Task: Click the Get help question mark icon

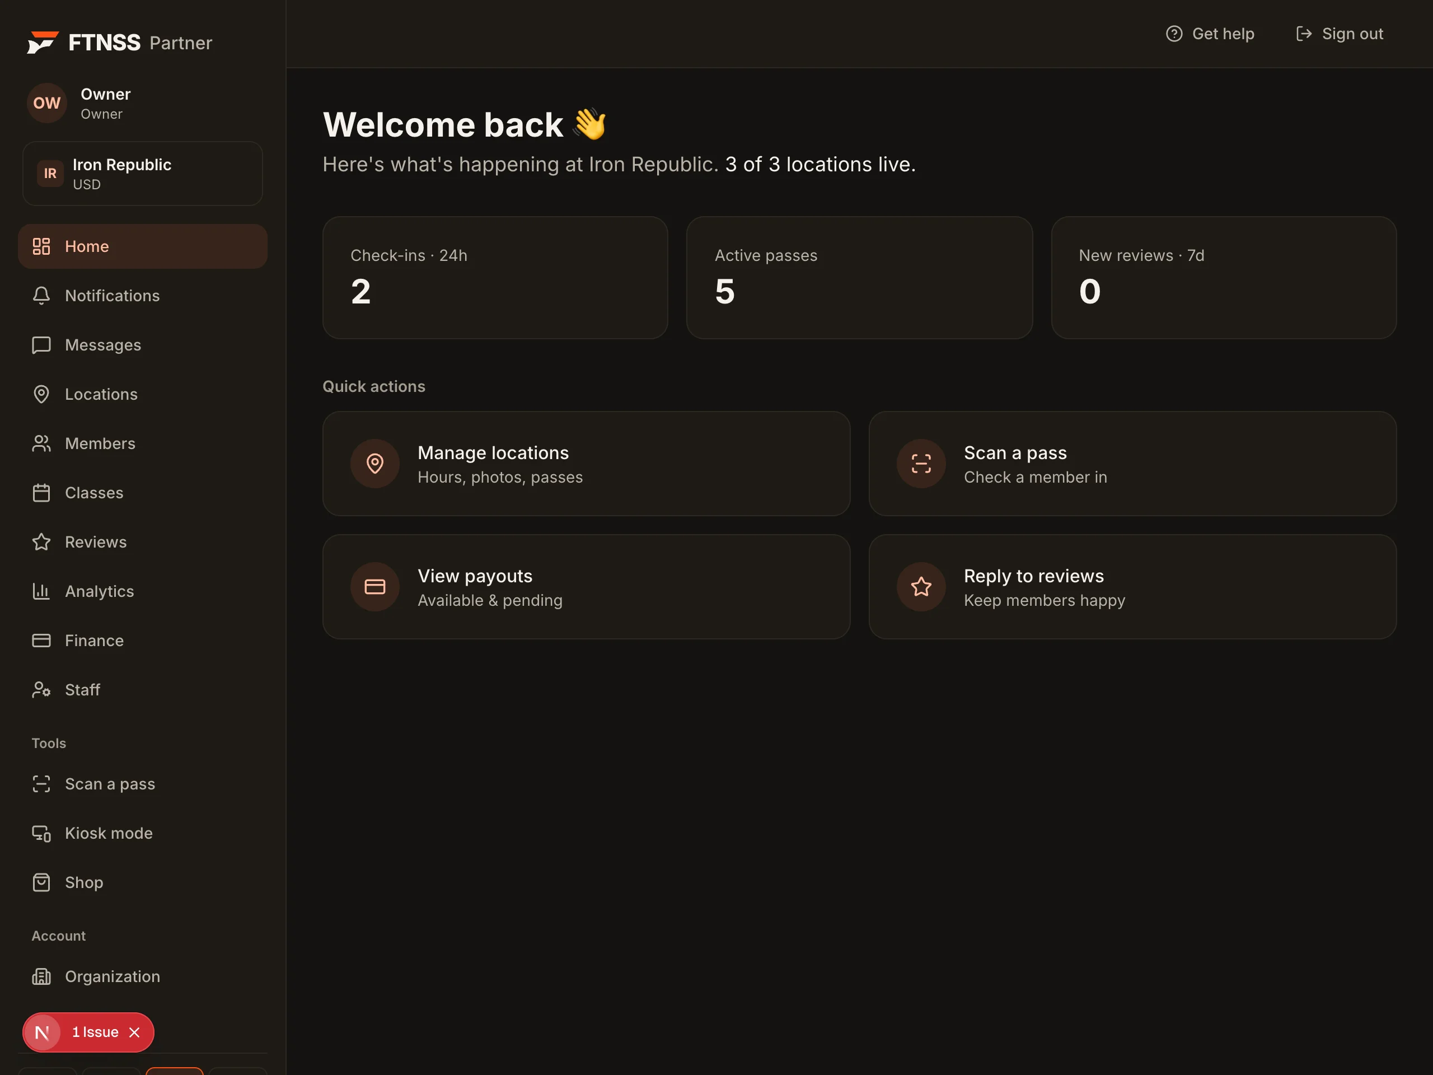Action: pyautogui.click(x=1174, y=34)
